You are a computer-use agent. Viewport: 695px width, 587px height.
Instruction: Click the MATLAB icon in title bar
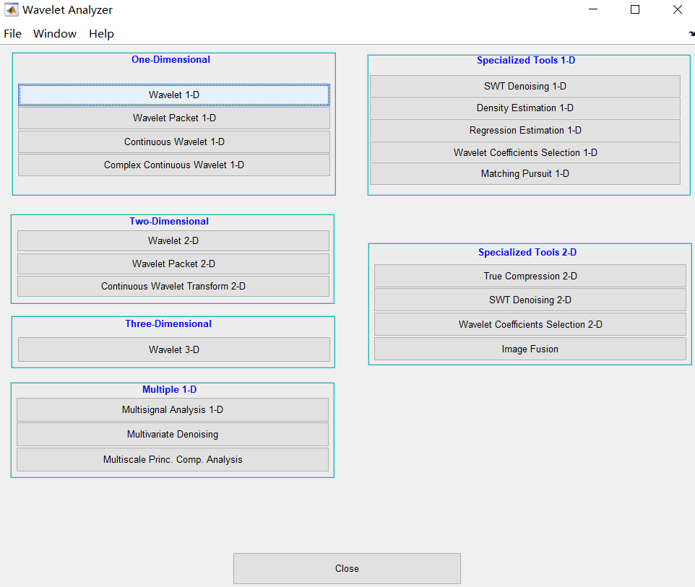pyautogui.click(x=11, y=9)
